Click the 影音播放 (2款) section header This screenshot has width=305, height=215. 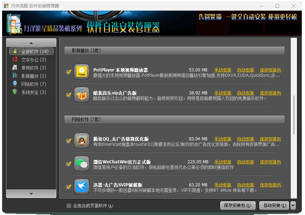click(x=174, y=51)
